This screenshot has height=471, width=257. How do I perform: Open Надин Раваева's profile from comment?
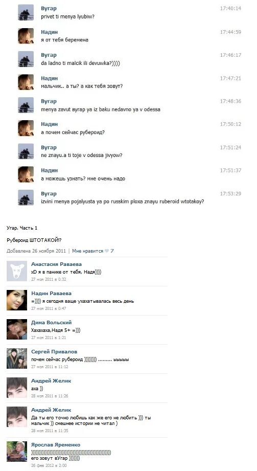(x=51, y=294)
